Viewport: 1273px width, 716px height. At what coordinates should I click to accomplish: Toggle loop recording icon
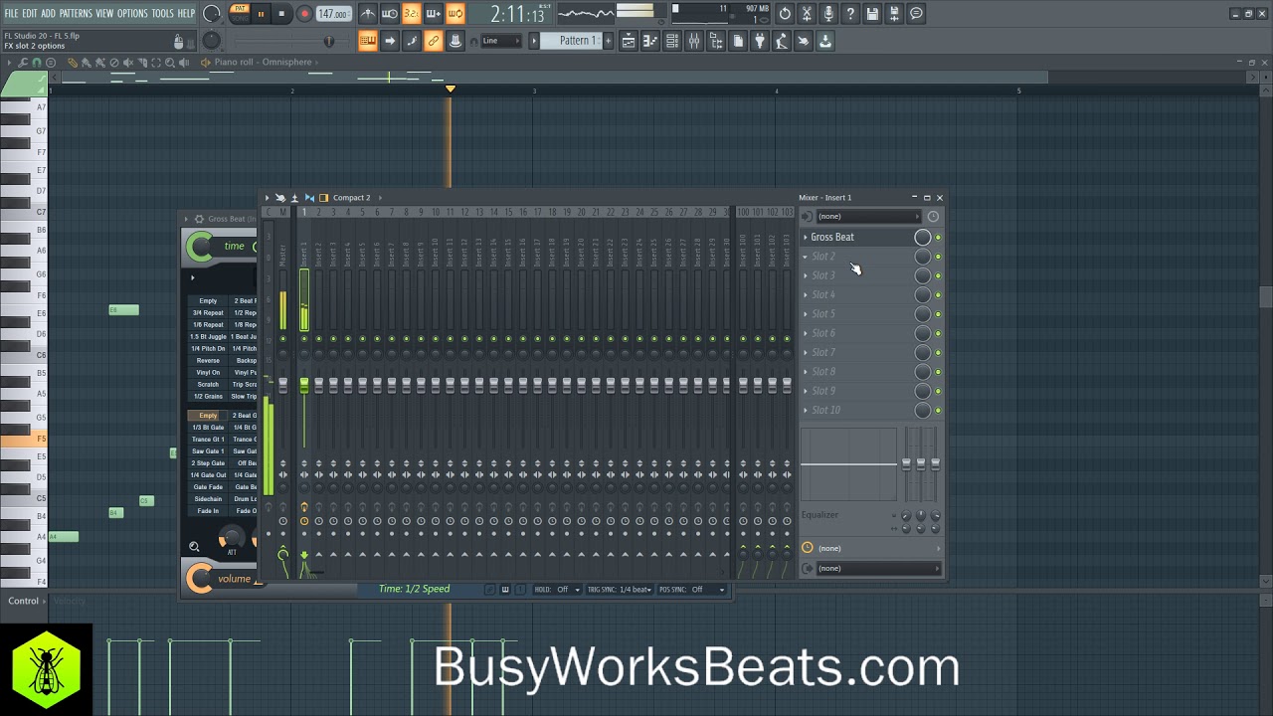(455, 14)
